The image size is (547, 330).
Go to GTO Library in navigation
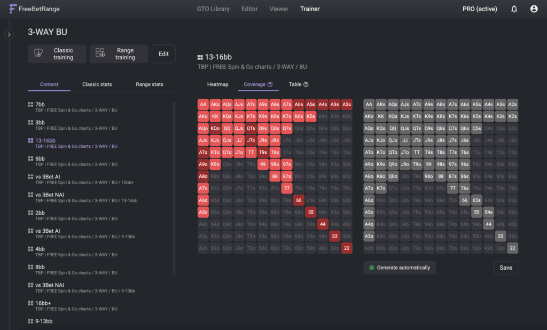(x=213, y=9)
